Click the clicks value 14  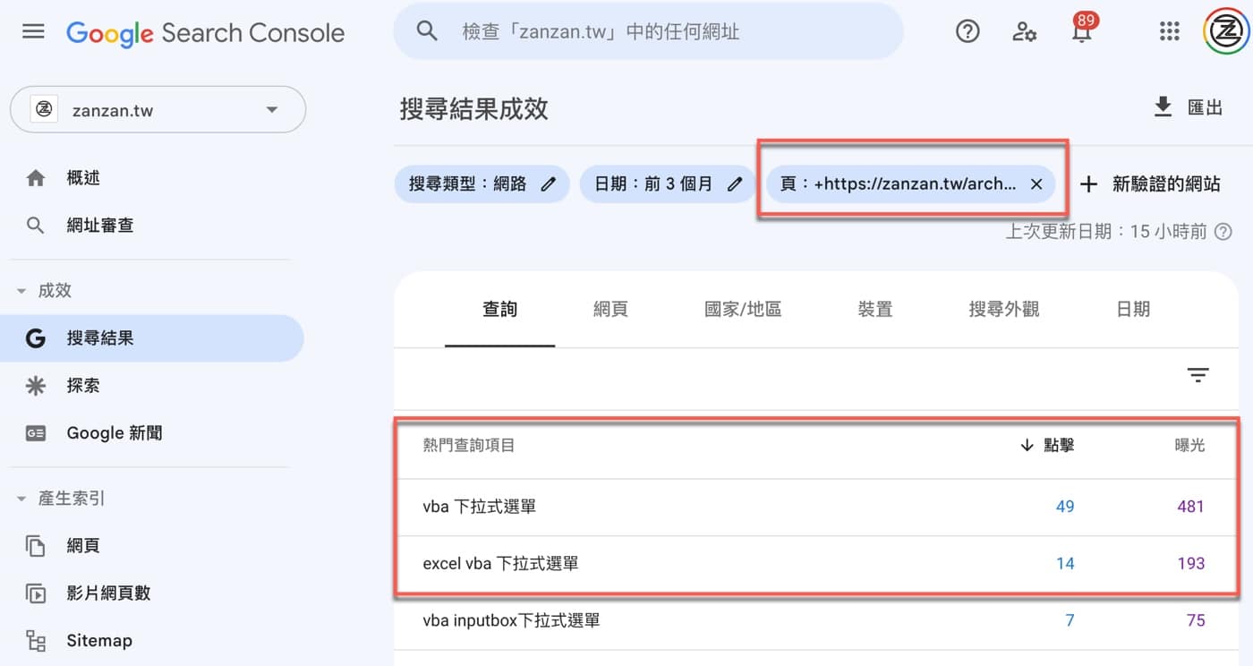pos(1065,564)
